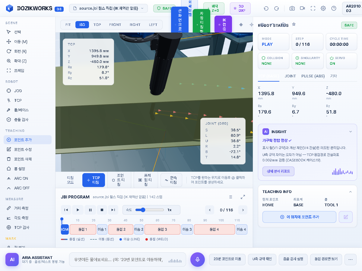Open help question-mark icon

(x=334, y=8)
